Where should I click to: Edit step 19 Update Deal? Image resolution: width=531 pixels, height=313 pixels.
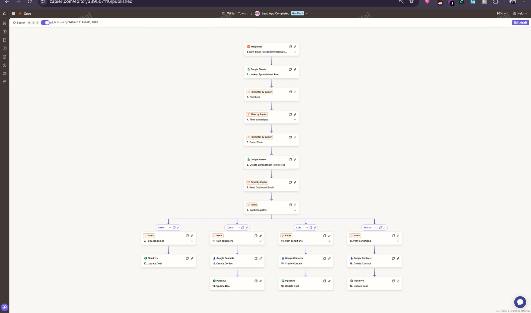pos(398,281)
